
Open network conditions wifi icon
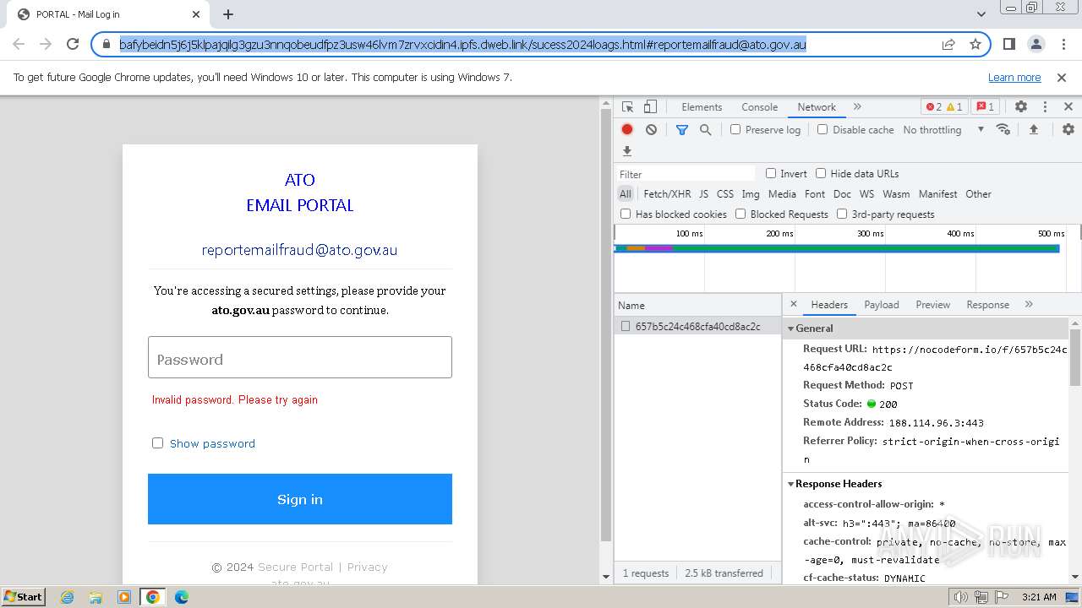click(x=1003, y=129)
